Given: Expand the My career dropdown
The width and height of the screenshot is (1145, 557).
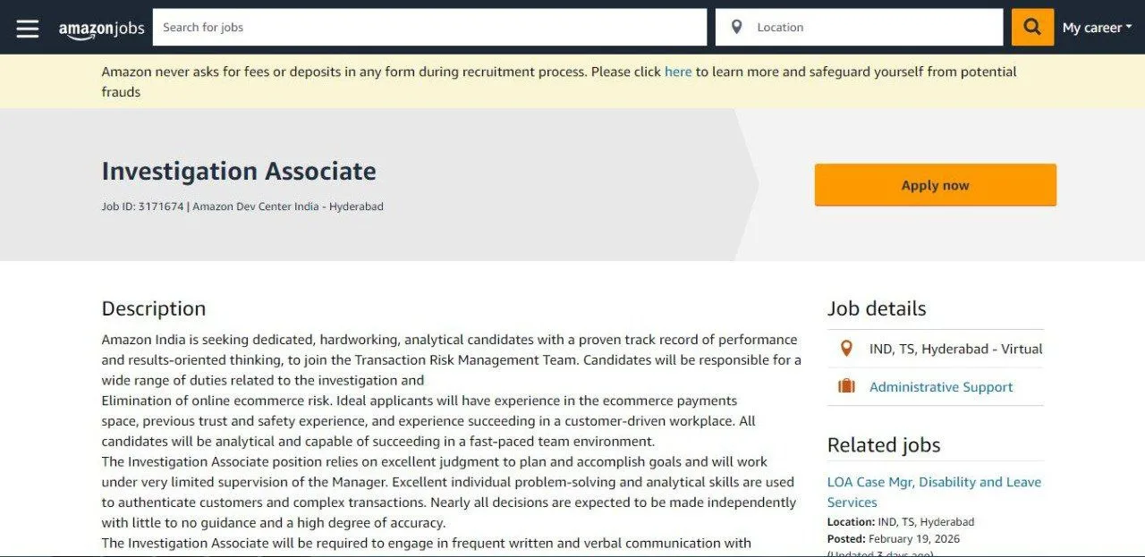Looking at the screenshot, I should [x=1097, y=28].
